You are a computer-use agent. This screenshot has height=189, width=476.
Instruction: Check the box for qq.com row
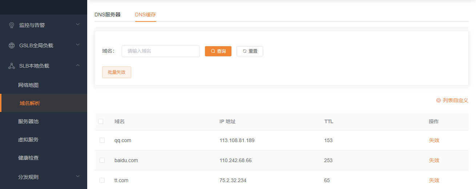pos(102,140)
